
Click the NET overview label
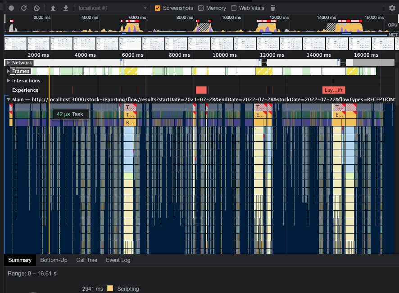pyautogui.click(x=393, y=35)
